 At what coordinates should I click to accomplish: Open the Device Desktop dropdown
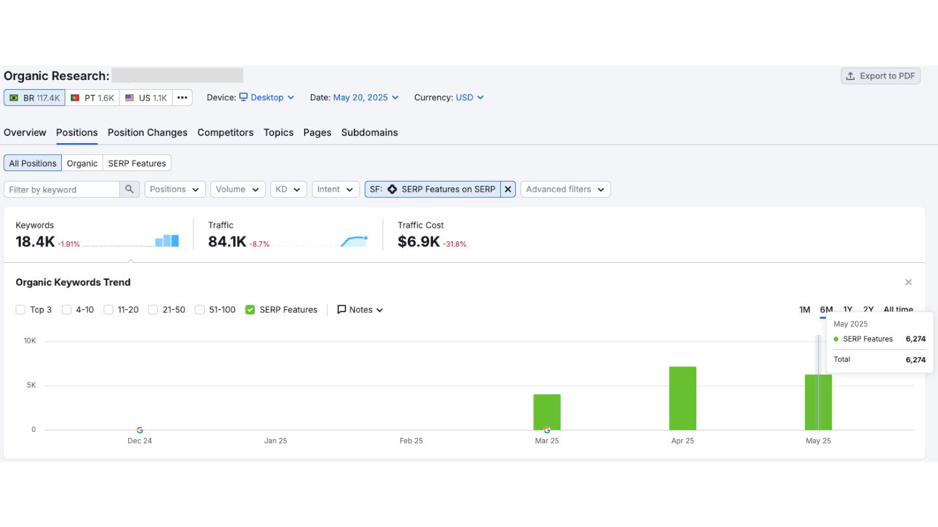pos(266,98)
